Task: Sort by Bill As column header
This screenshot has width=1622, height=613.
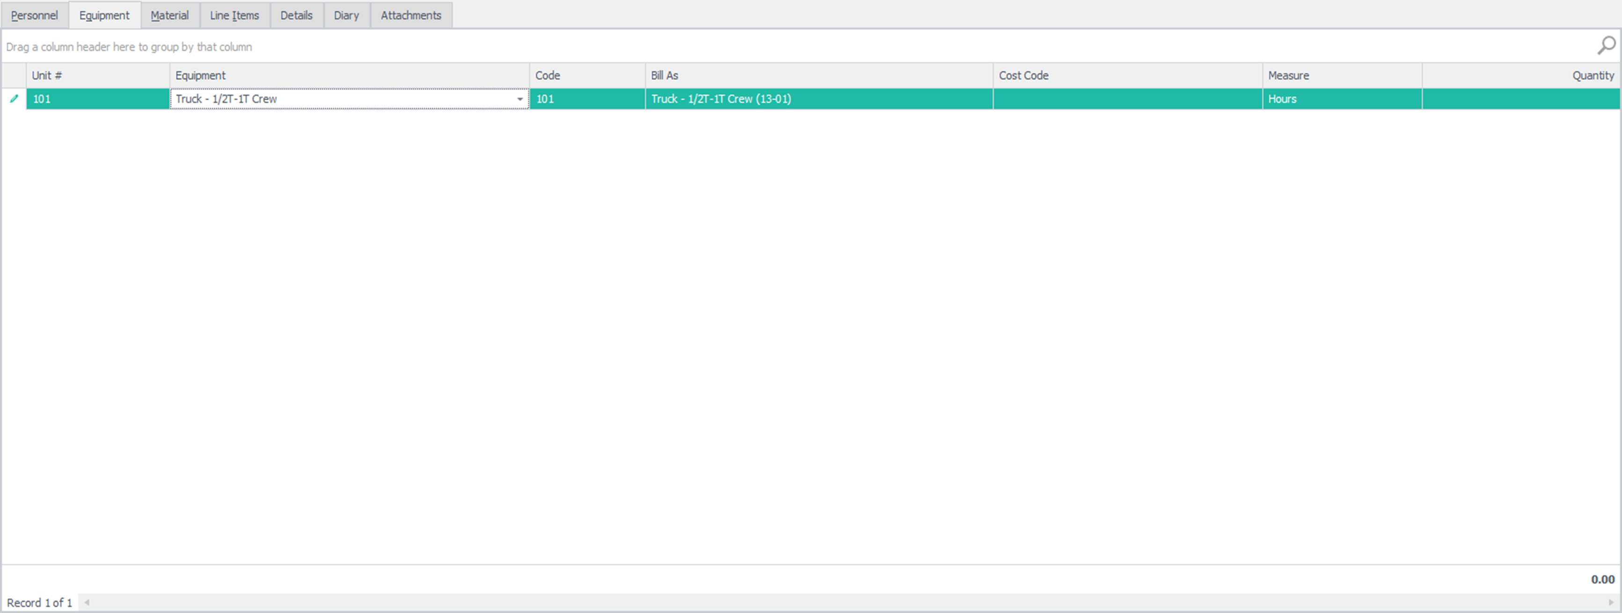Action: tap(818, 75)
